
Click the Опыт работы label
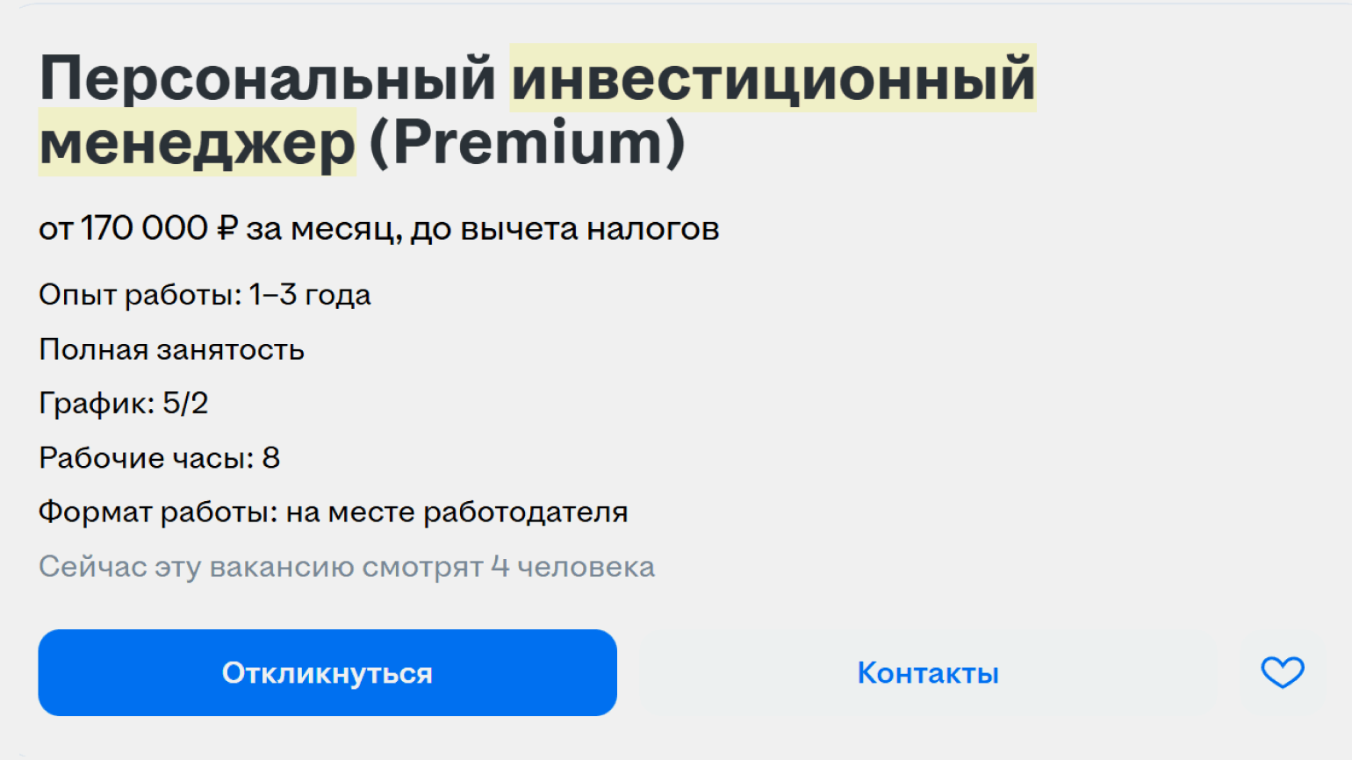click(x=139, y=296)
